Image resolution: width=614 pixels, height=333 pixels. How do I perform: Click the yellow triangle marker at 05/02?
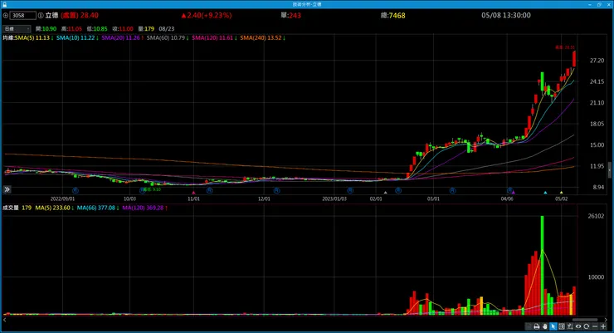tap(561, 193)
